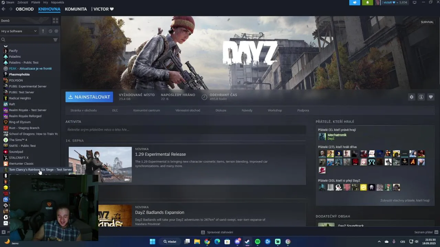
Task: Open Spravovat stahování
Action: click(217, 232)
